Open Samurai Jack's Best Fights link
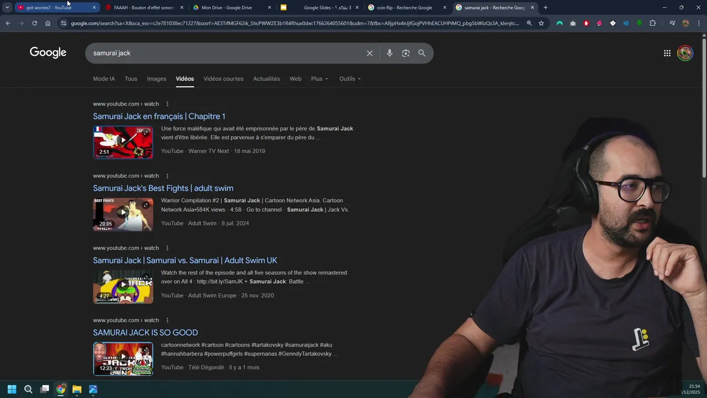Screen dimensions: 707x398 (163, 188)
